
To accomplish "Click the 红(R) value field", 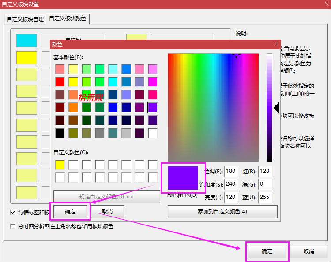I will (x=265, y=171).
